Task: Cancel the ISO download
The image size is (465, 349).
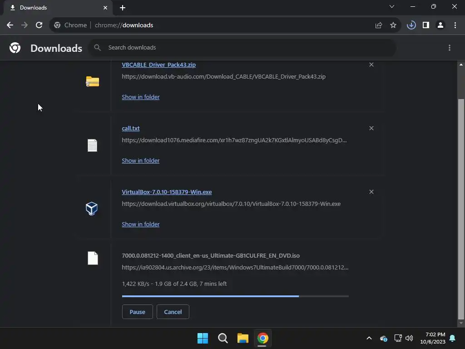Action: (x=173, y=312)
